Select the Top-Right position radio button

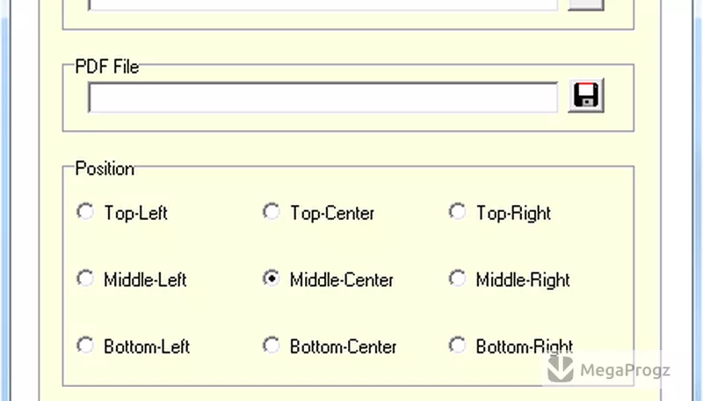(x=457, y=211)
